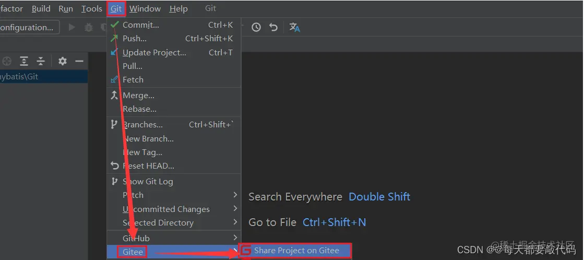The image size is (584, 260).
Task: Expand the Uncommitted Changes submenu
Action: point(174,209)
